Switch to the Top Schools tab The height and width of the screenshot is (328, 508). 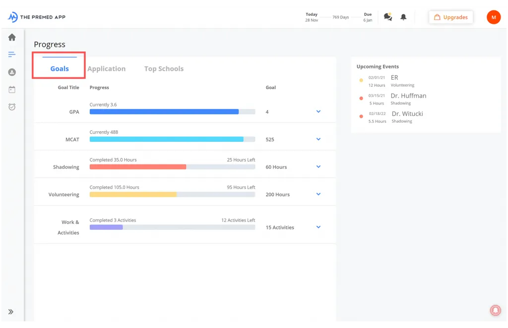point(164,68)
